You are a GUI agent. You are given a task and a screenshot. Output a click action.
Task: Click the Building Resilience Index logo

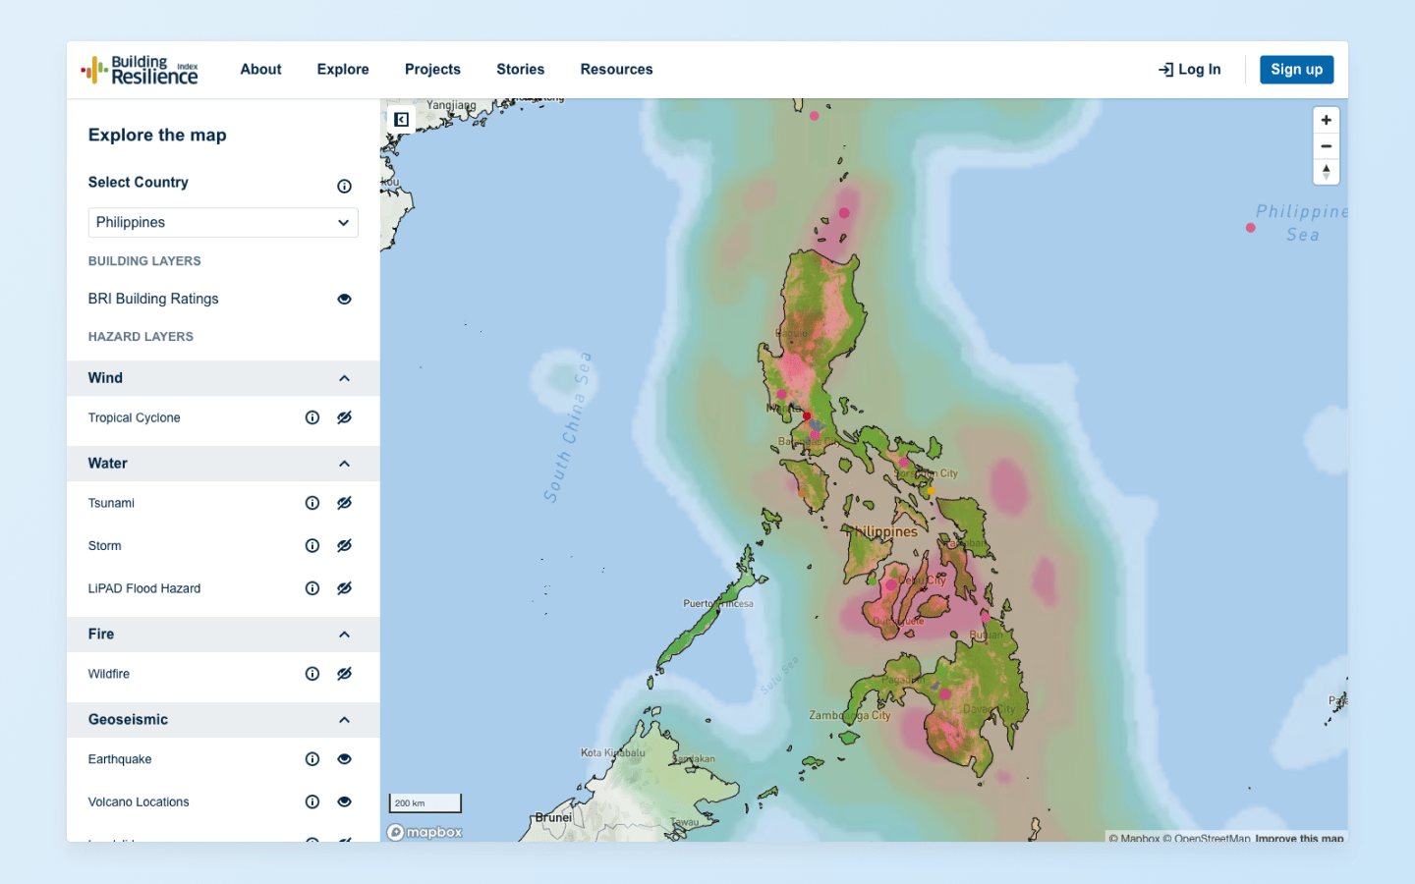(x=140, y=70)
